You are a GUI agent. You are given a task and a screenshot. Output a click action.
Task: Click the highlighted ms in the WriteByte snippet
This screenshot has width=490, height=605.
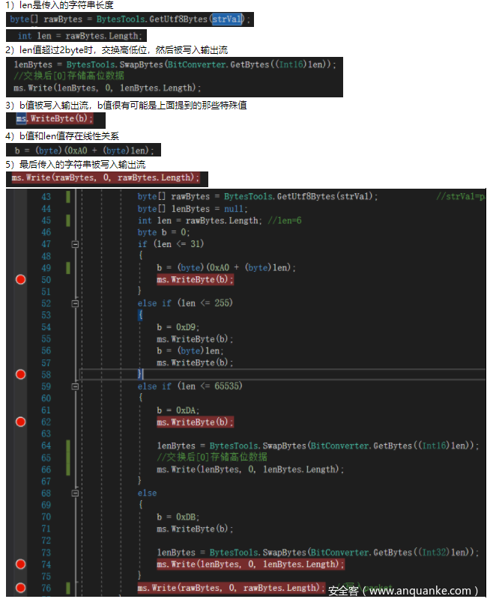coord(21,118)
